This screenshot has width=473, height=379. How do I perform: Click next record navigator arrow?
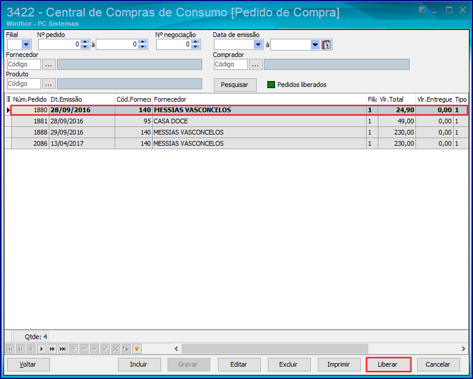pos(42,349)
